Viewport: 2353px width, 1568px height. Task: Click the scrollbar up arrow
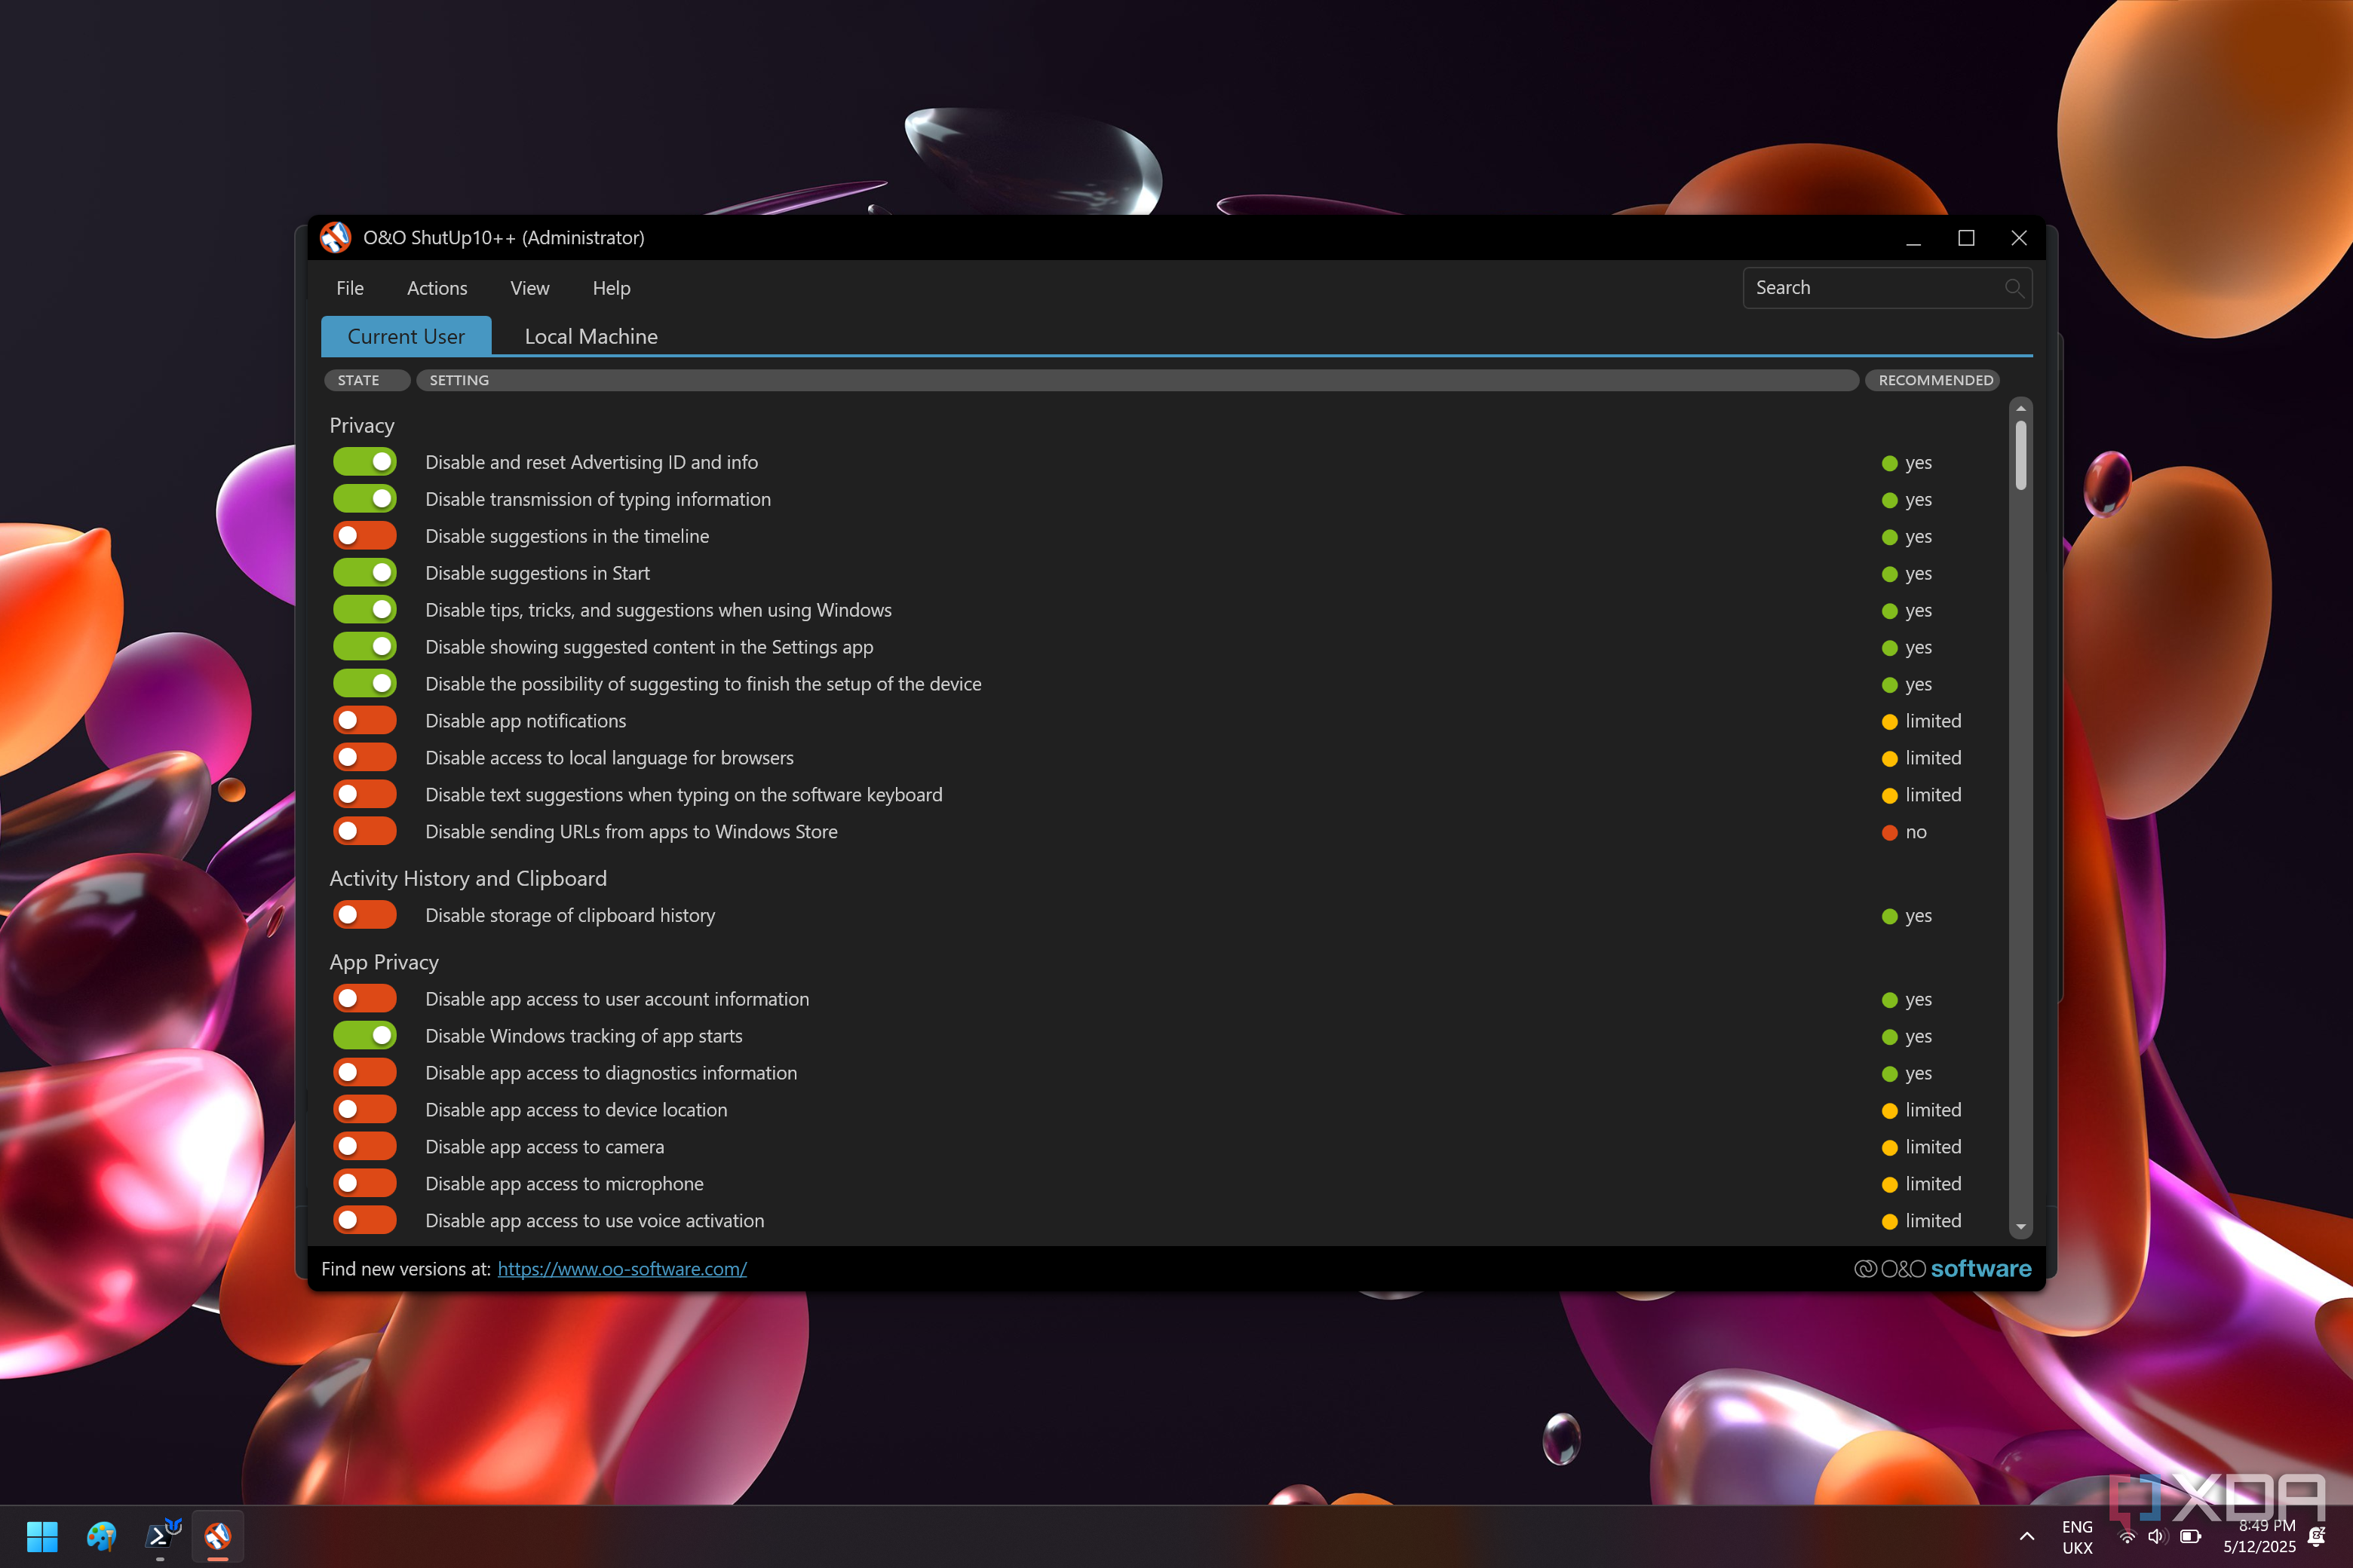click(2021, 409)
